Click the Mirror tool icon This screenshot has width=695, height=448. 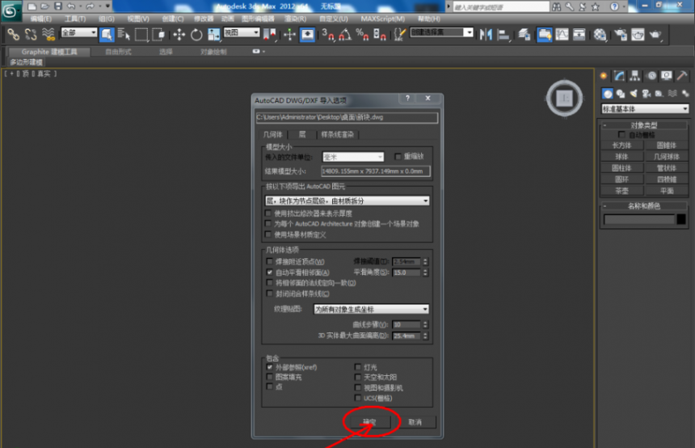[486, 34]
